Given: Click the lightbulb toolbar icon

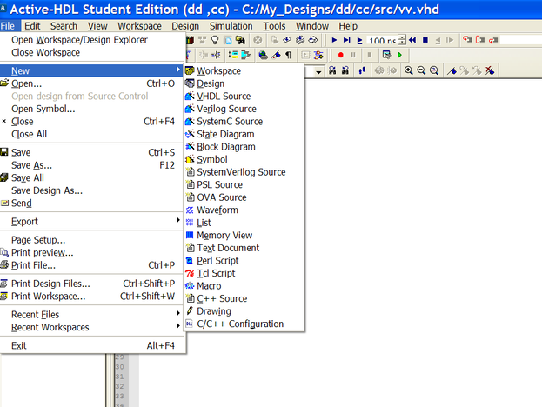Looking at the screenshot, I should pos(215,40).
